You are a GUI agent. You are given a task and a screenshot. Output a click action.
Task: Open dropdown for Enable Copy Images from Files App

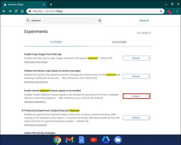[x=136, y=58]
